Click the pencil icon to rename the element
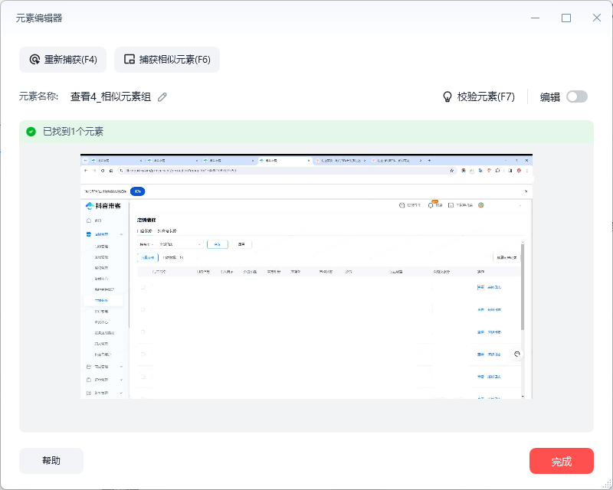The width and height of the screenshot is (613, 490). (162, 97)
